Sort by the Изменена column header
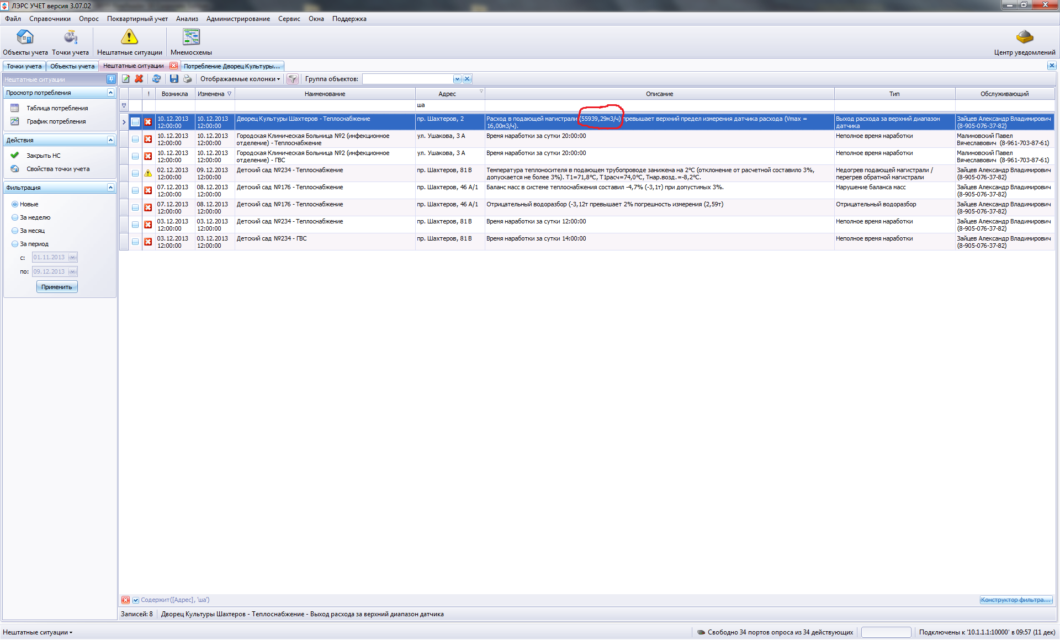The width and height of the screenshot is (1060, 640). (215, 94)
